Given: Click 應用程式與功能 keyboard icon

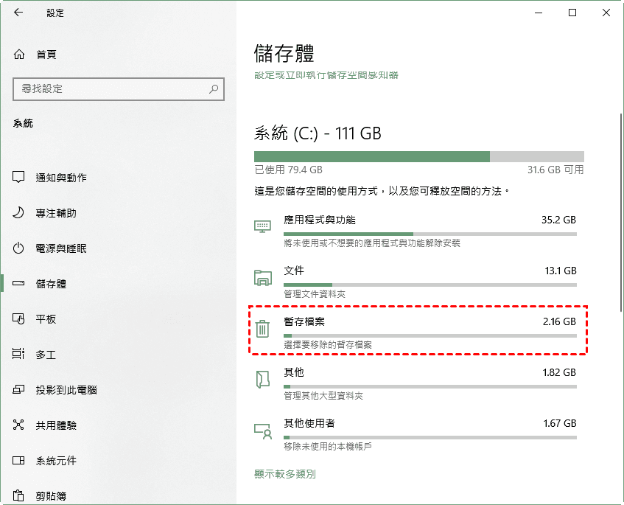Looking at the screenshot, I should [262, 226].
